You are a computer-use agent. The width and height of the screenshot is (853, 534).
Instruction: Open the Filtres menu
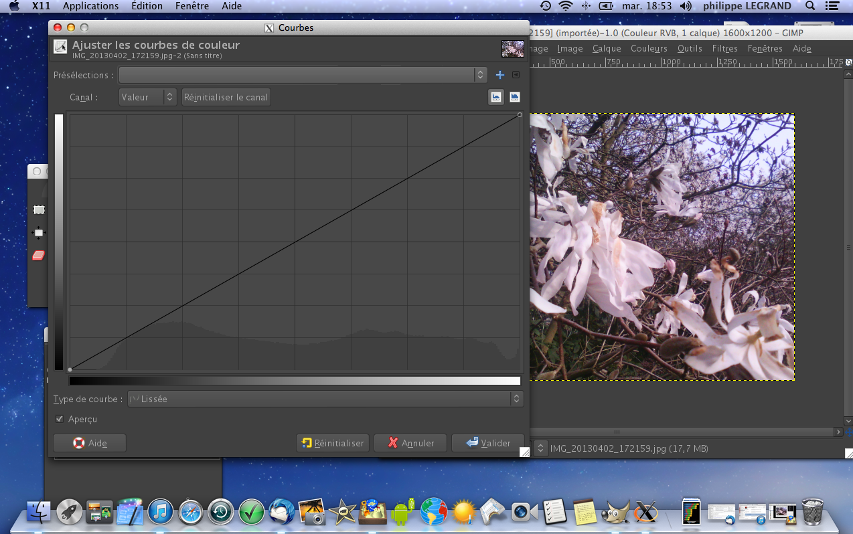pyautogui.click(x=724, y=48)
